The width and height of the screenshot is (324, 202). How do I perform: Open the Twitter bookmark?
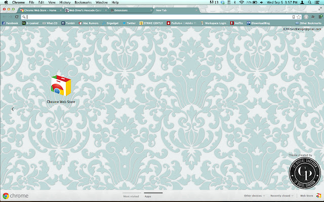pyautogui.click(x=129, y=23)
